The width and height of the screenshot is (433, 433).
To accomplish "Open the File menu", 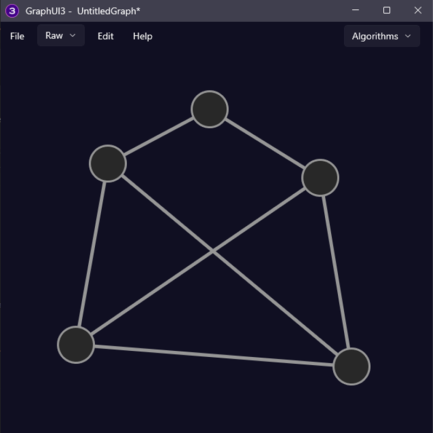I will [x=17, y=36].
